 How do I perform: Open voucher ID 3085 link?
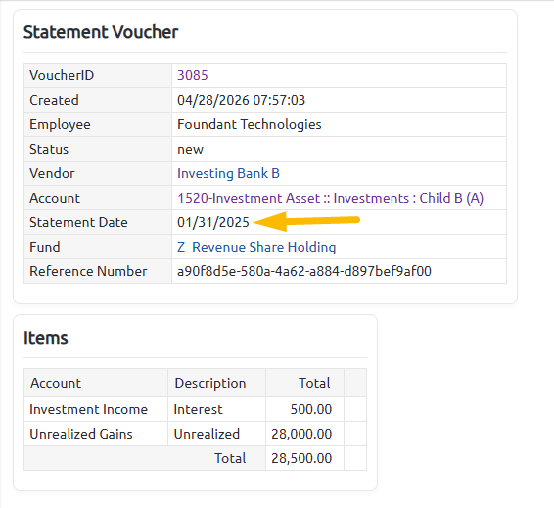click(x=192, y=75)
